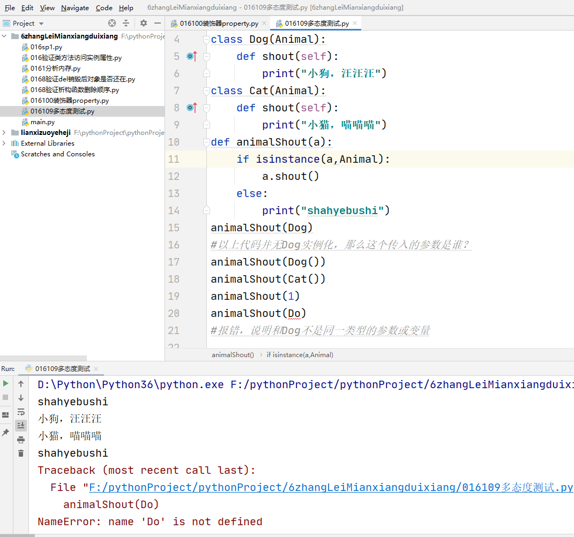
Task: Fold Cat shout method at line 8
Action: [x=206, y=108]
